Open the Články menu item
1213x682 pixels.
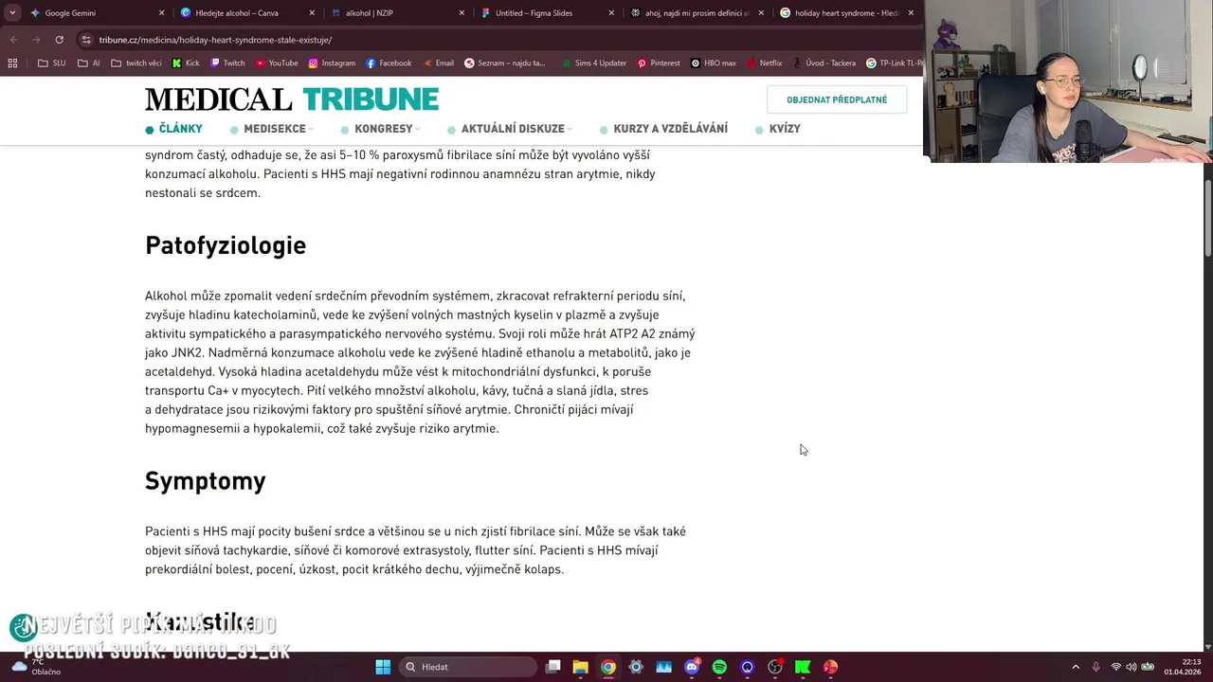click(x=174, y=129)
